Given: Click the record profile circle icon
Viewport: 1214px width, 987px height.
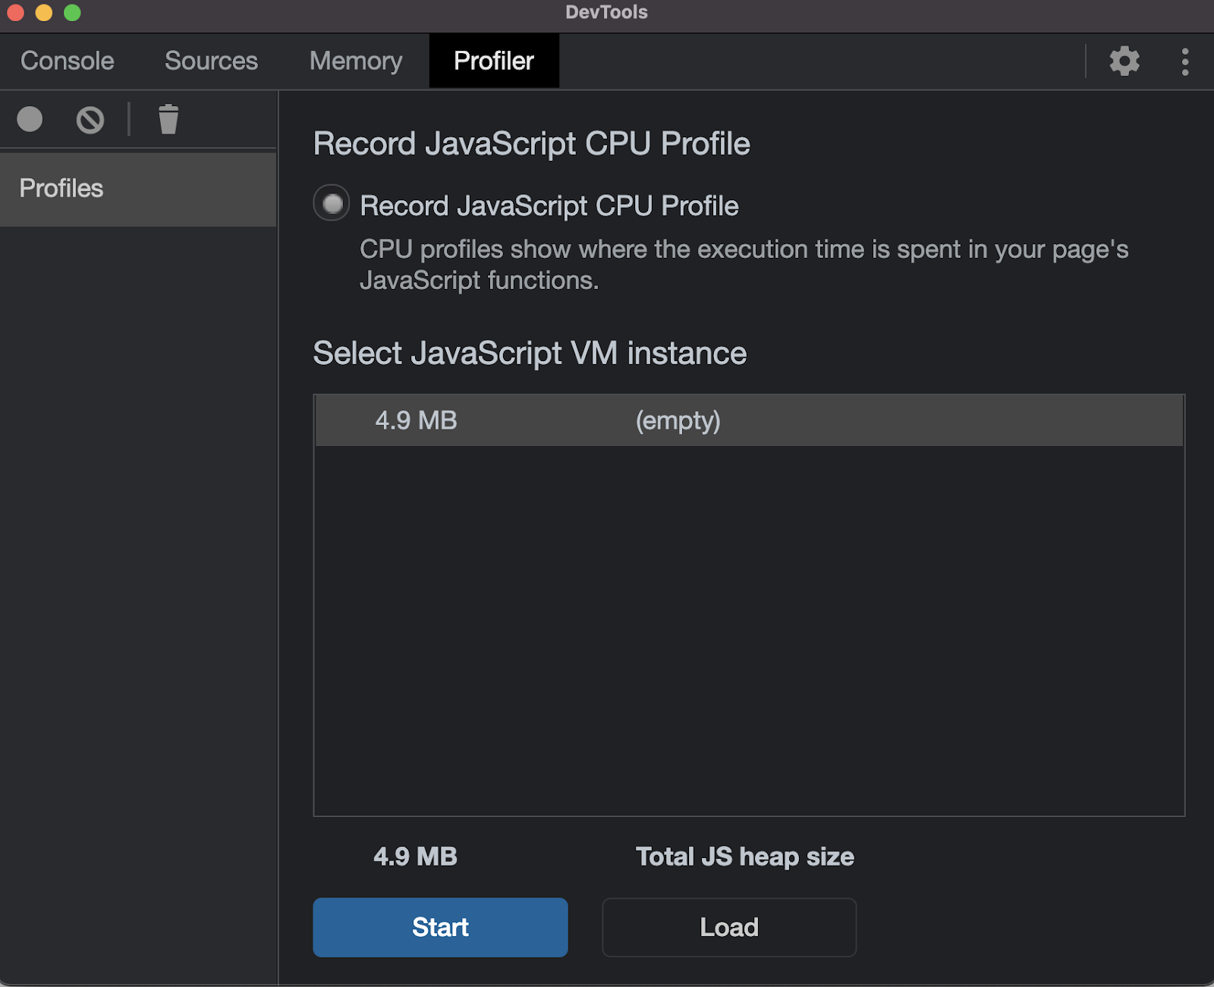Looking at the screenshot, I should pyautogui.click(x=30, y=119).
